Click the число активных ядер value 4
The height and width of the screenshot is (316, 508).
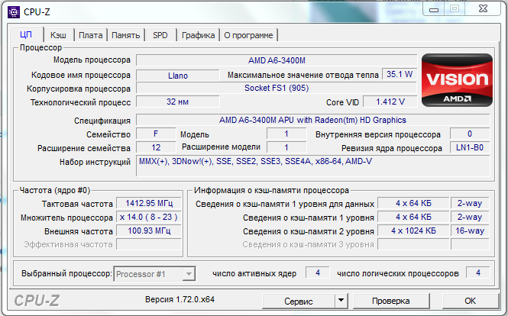(x=318, y=272)
